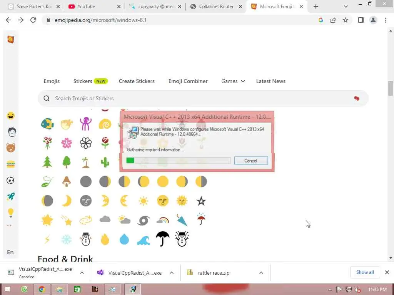Click the Search Emojis or Stickers field

coord(203,98)
